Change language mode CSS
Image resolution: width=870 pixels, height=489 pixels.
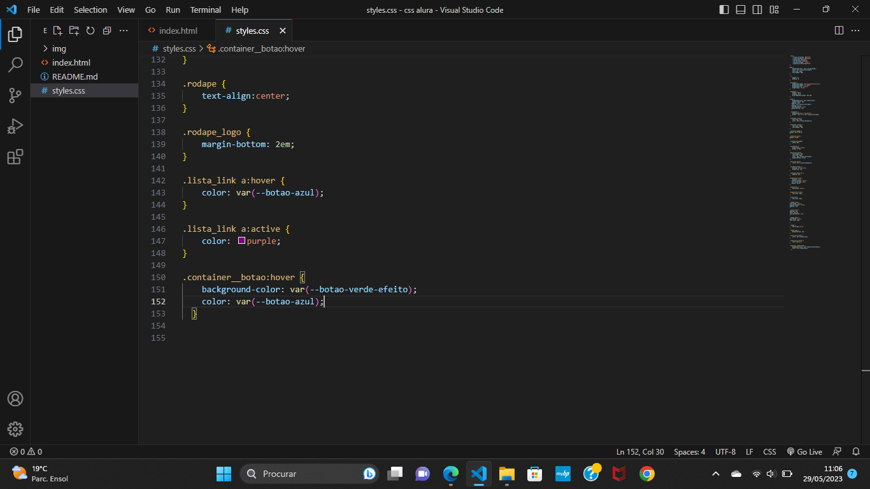pos(770,451)
